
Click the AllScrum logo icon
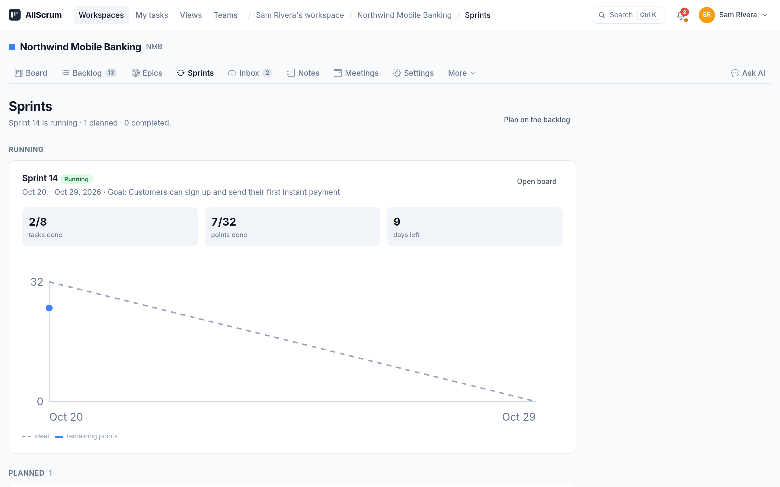click(15, 15)
